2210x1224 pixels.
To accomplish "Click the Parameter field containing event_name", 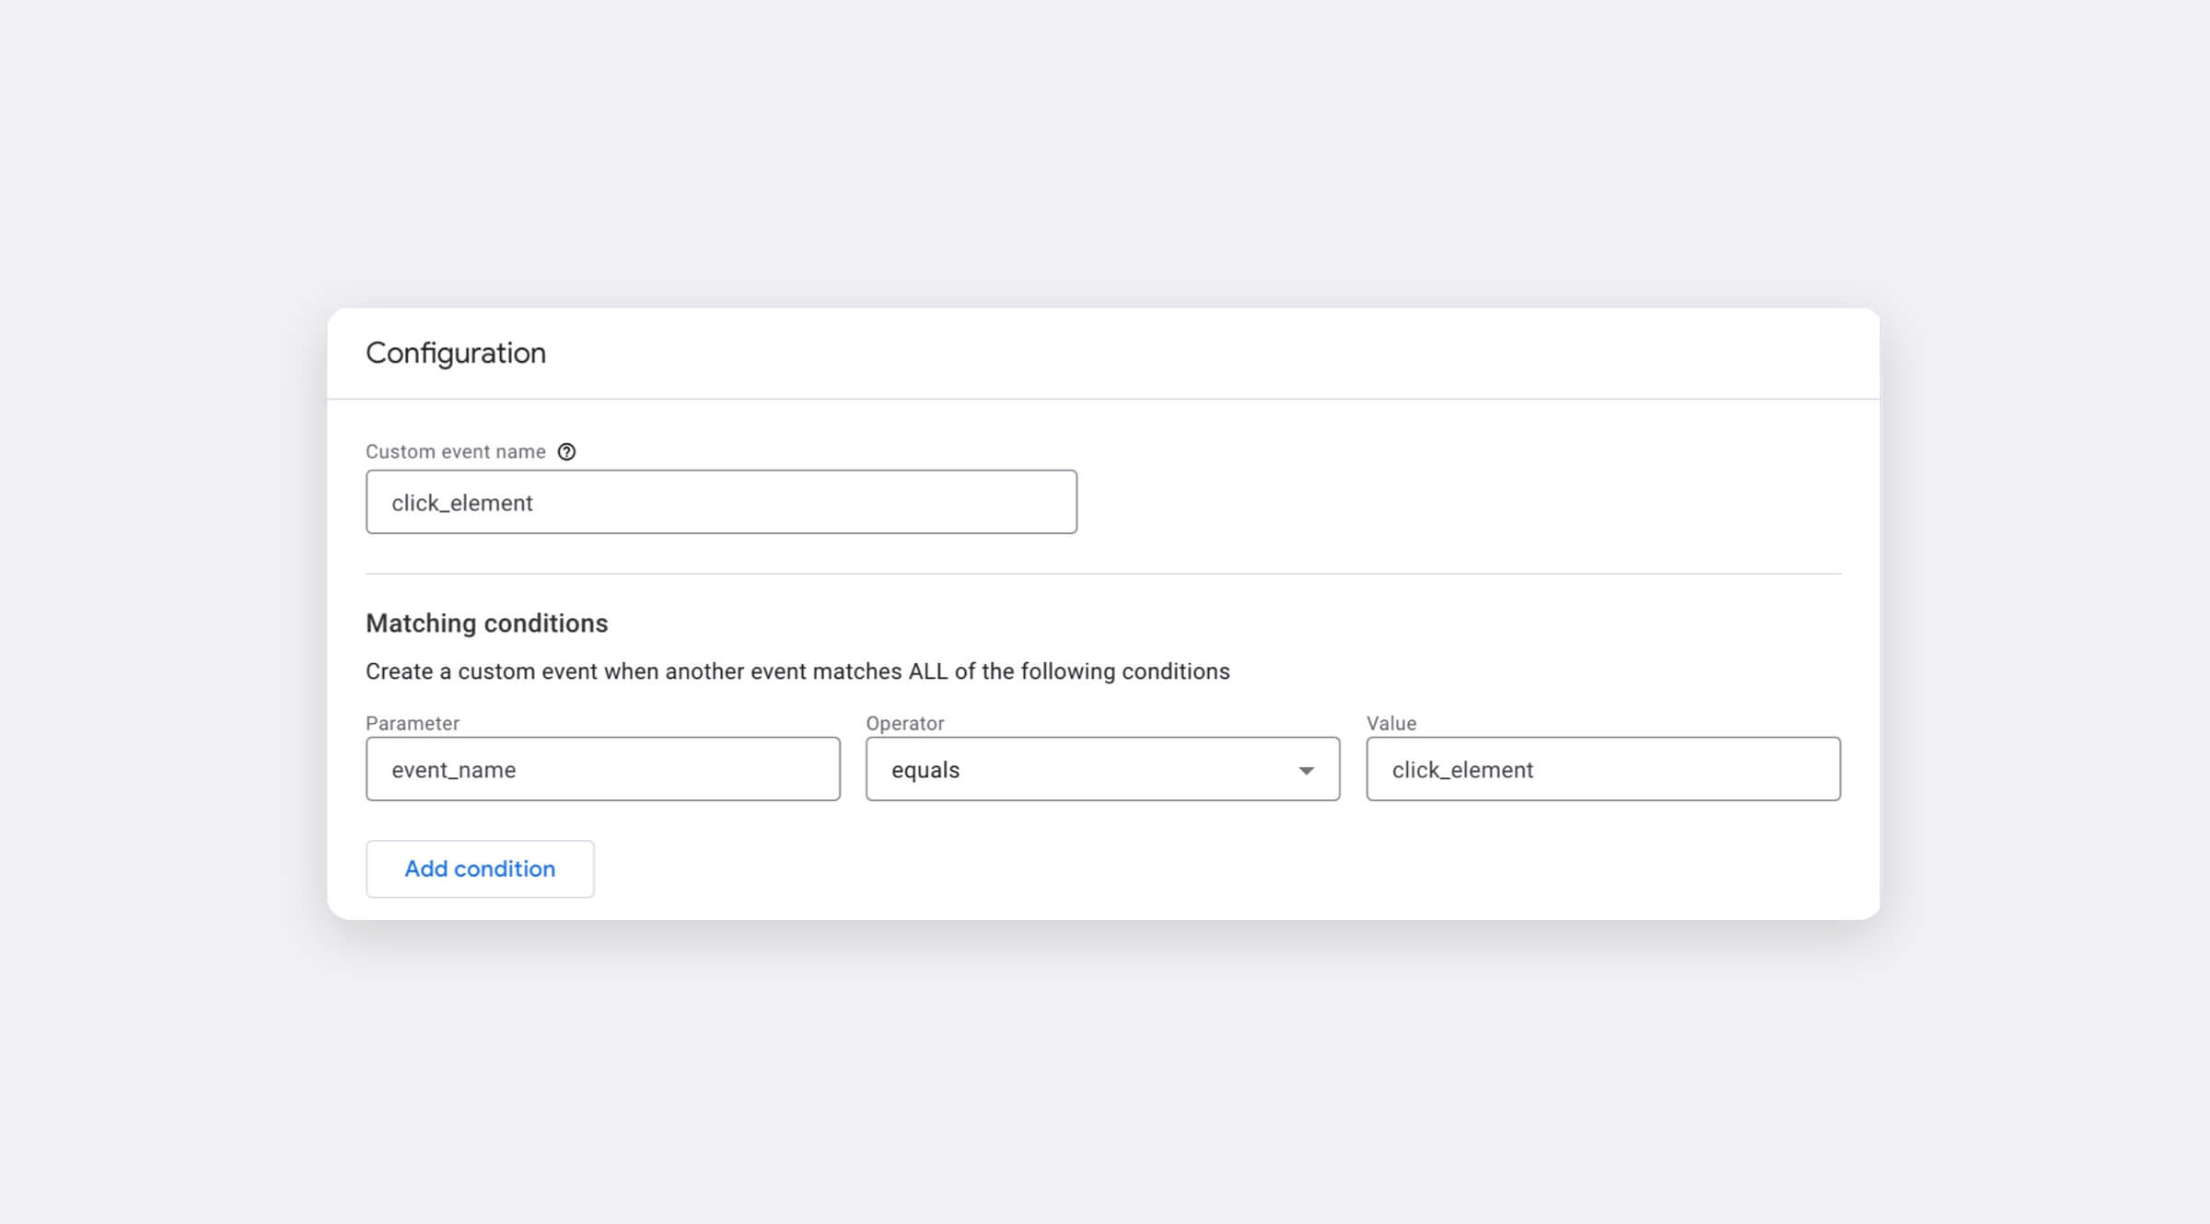I will coord(603,769).
